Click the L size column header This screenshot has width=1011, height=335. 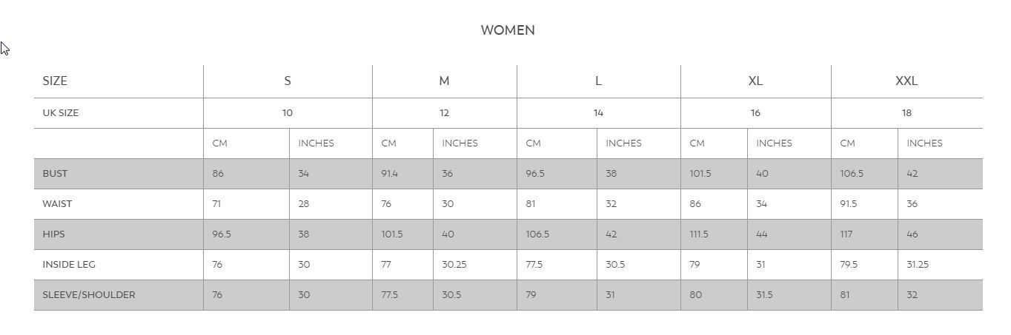tap(598, 81)
